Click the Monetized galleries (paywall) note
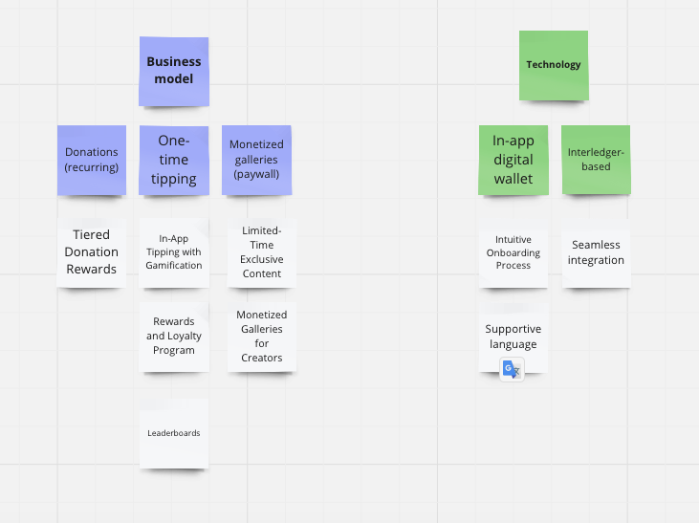699x523 pixels. pyautogui.click(x=257, y=160)
